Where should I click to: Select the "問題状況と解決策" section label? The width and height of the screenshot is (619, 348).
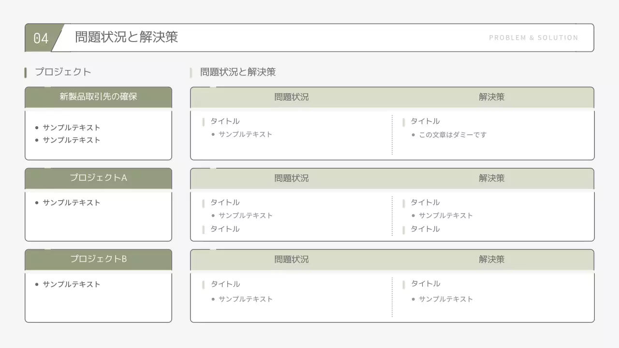click(237, 72)
